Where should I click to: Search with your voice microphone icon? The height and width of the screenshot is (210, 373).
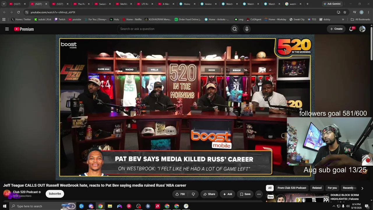(247, 29)
